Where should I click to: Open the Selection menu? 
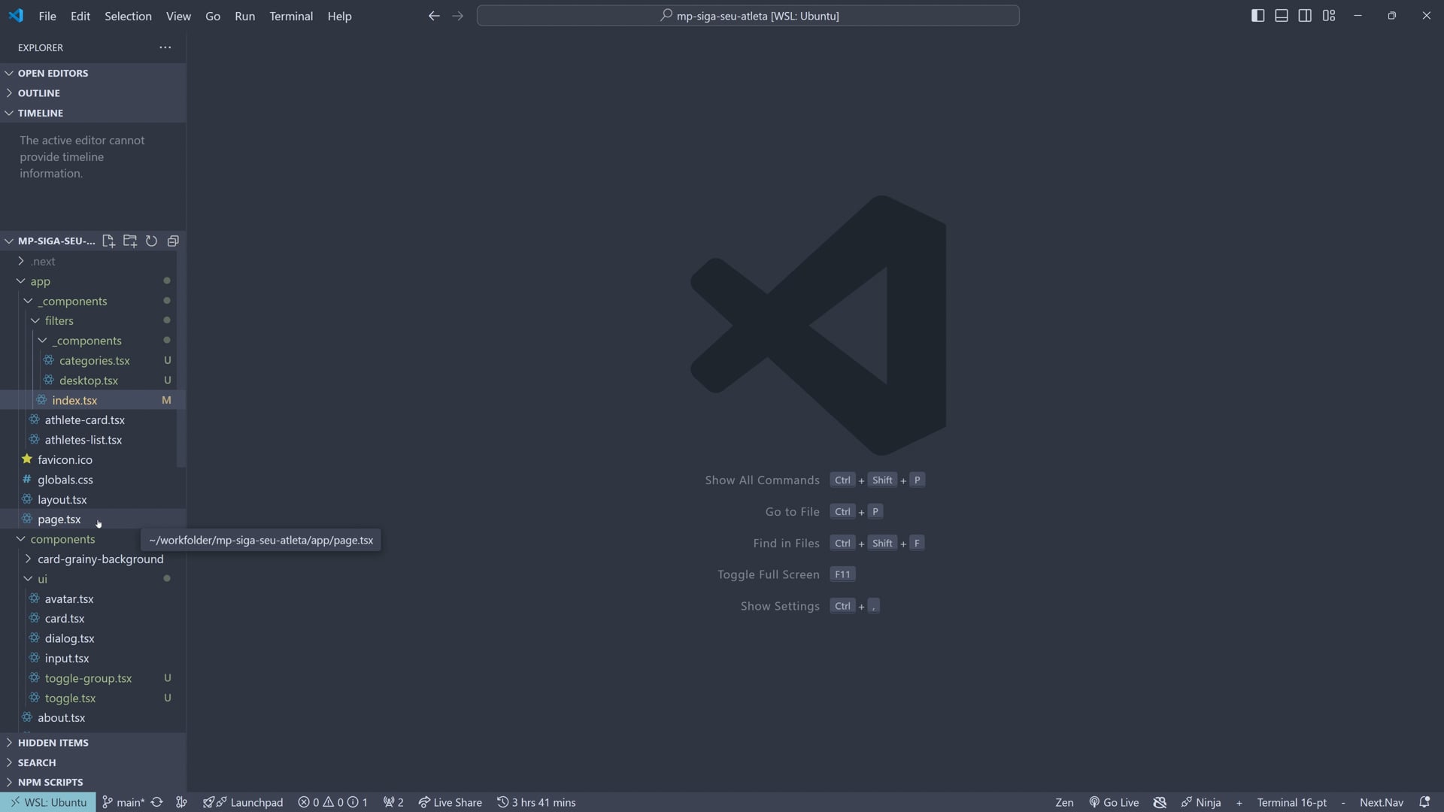[x=128, y=16]
